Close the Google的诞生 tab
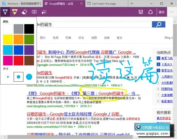The height and width of the screenshot is (139, 177). coord(81,4)
